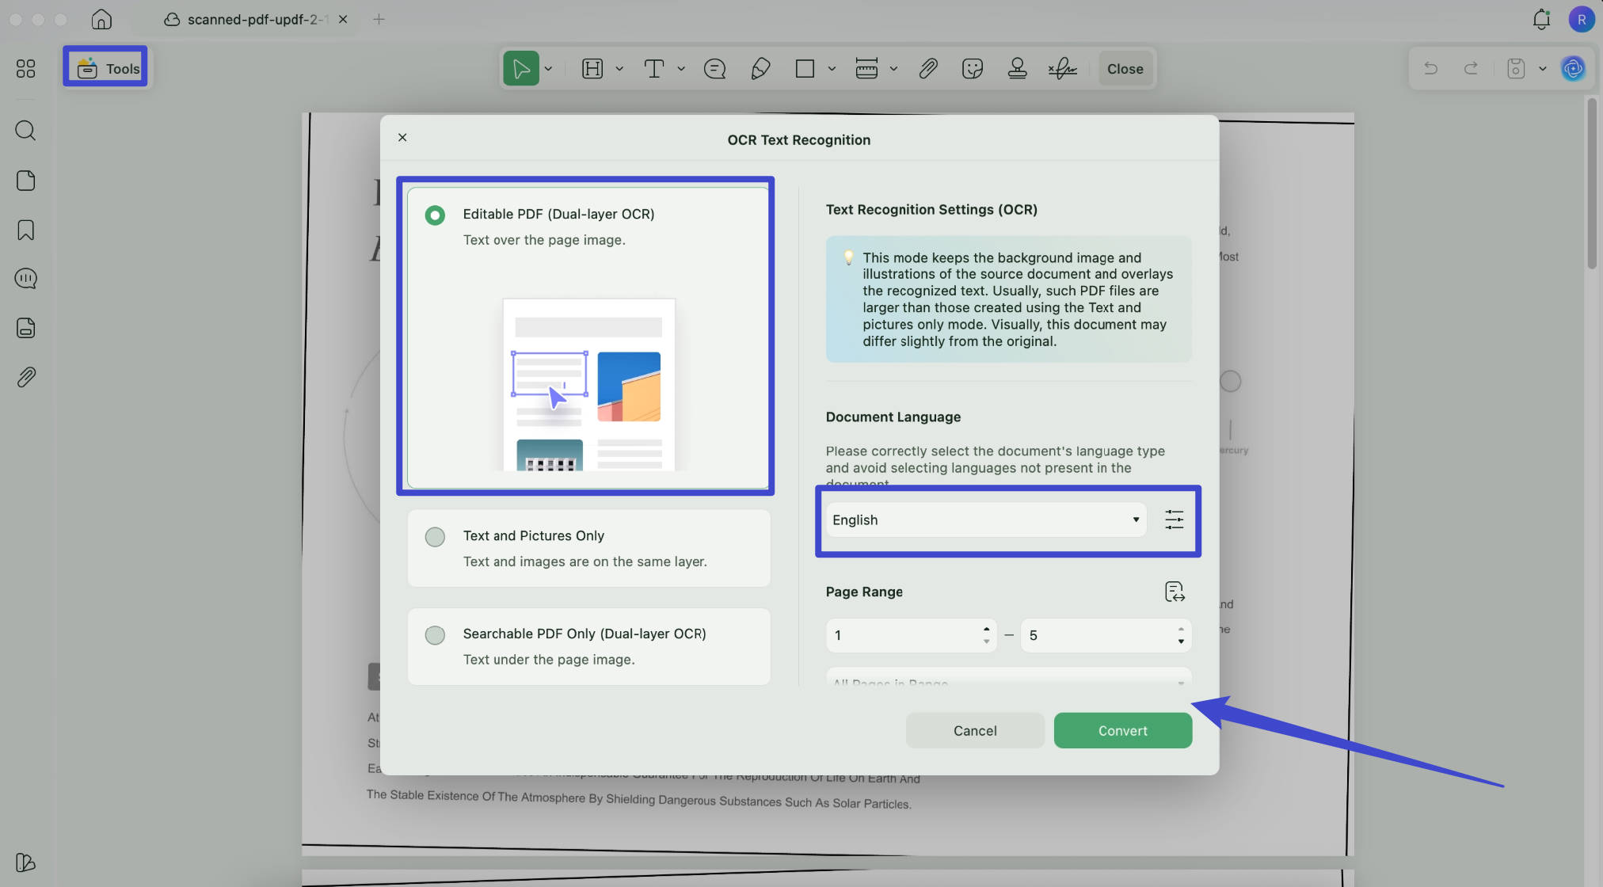Select the text insertion tool

(x=654, y=69)
